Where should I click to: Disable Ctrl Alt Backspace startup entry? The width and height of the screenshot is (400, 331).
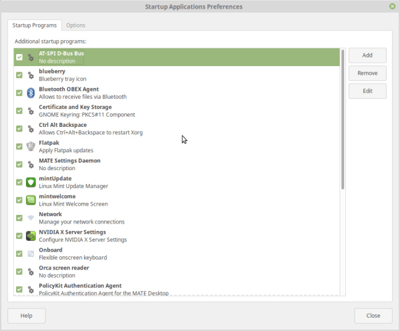pos(19,129)
